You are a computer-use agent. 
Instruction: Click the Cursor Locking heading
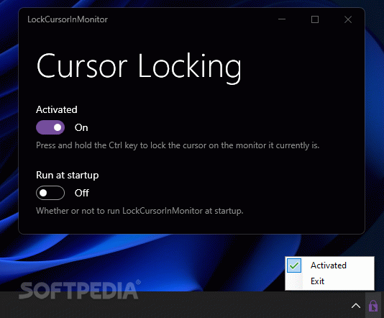(139, 67)
